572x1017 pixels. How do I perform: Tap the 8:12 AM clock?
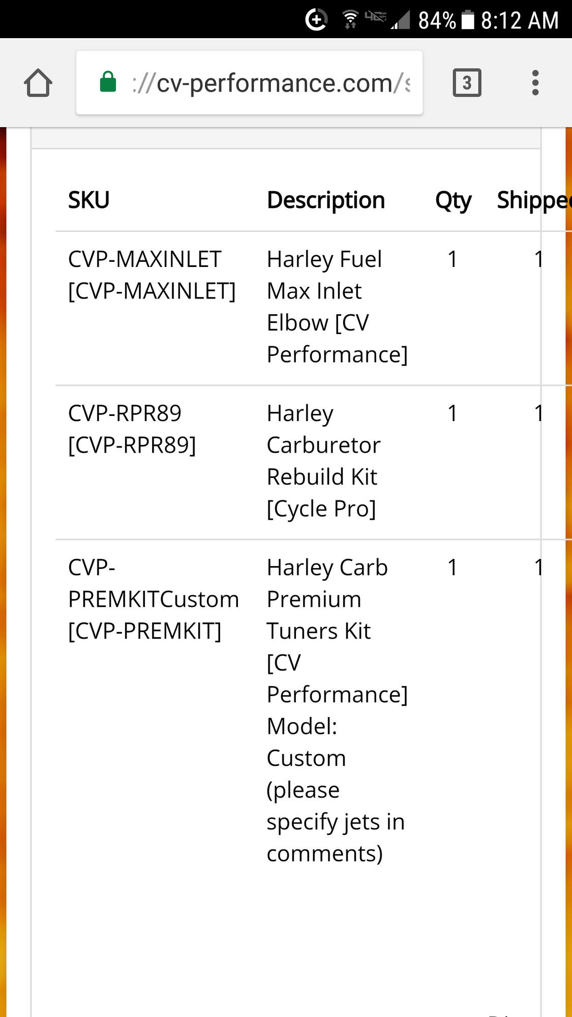520,21
